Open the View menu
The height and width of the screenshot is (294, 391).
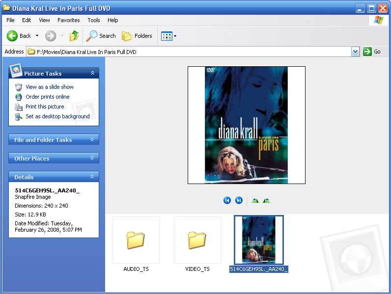tap(44, 20)
